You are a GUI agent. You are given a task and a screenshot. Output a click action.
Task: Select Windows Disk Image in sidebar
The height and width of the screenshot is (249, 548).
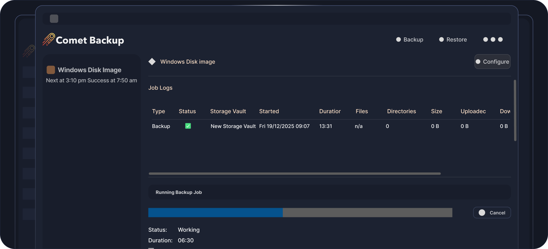89,70
